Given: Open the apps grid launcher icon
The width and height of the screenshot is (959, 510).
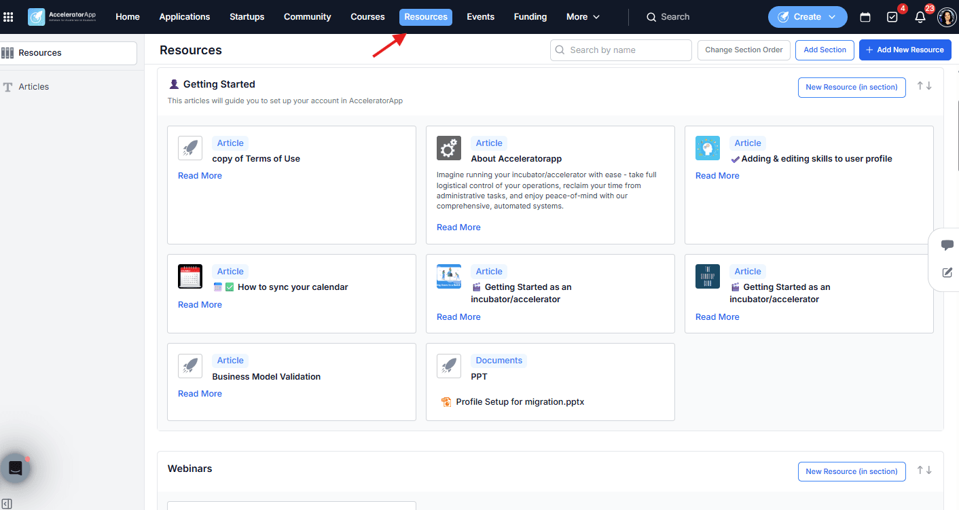Looking at the screenshot, I should [x=9, y=17].
